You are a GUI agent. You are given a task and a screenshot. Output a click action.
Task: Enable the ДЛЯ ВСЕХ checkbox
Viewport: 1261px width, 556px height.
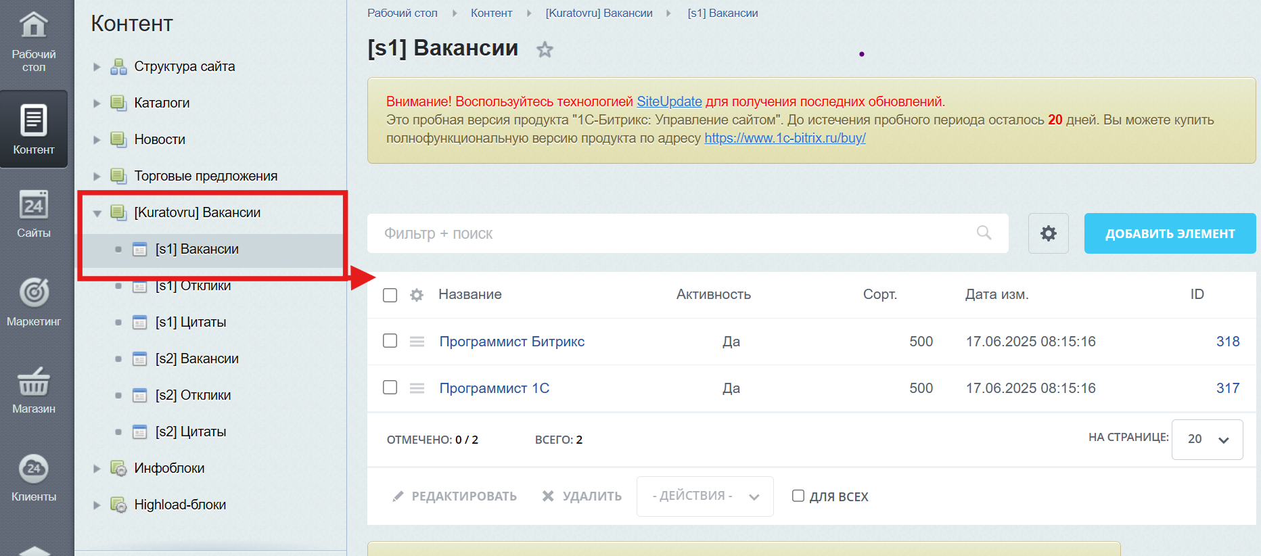click(x=798, y=496)
